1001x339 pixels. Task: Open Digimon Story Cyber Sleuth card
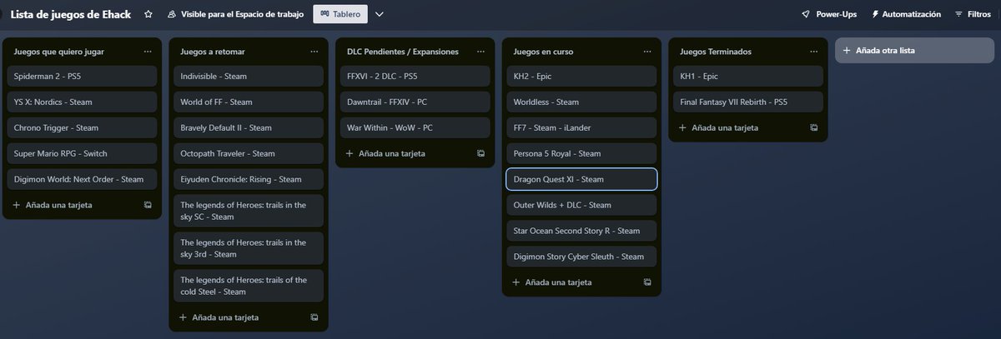582,257
